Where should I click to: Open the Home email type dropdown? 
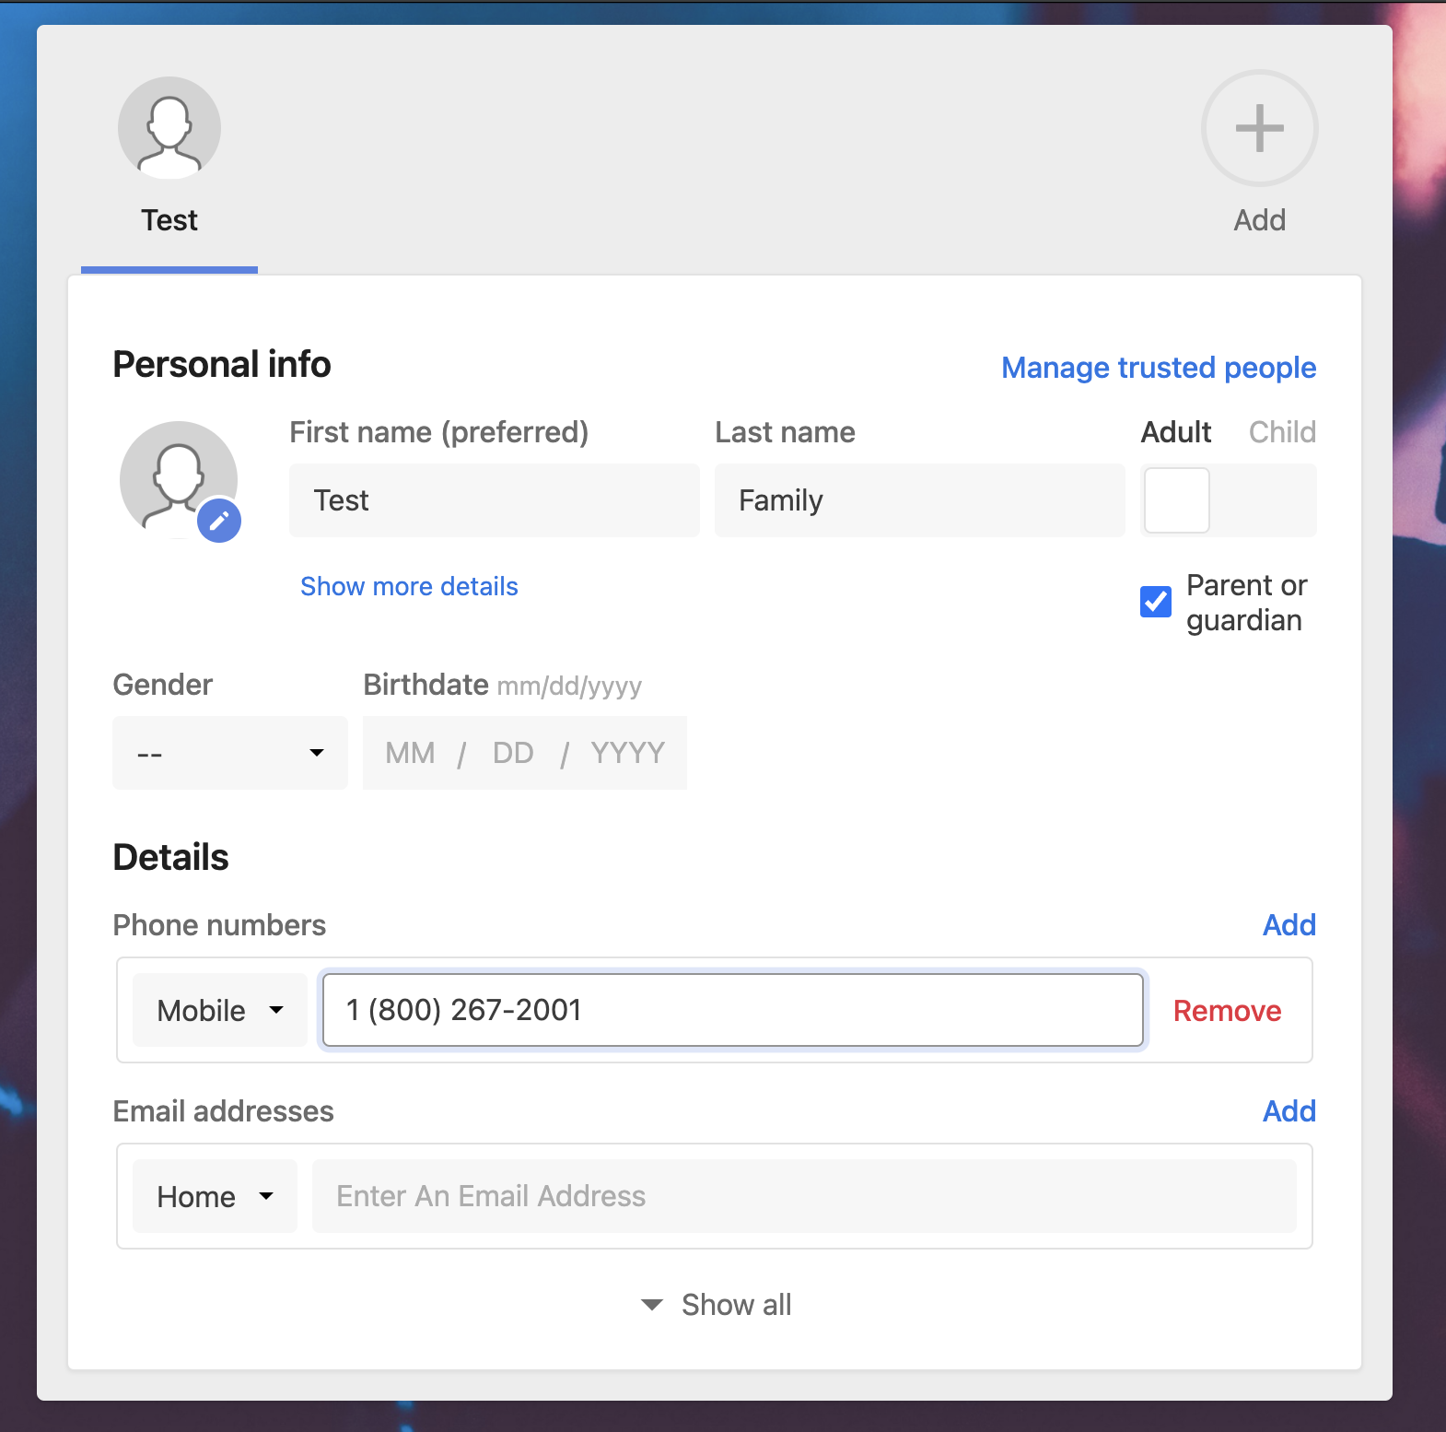pyautogui.click(x=215, y=1197)
